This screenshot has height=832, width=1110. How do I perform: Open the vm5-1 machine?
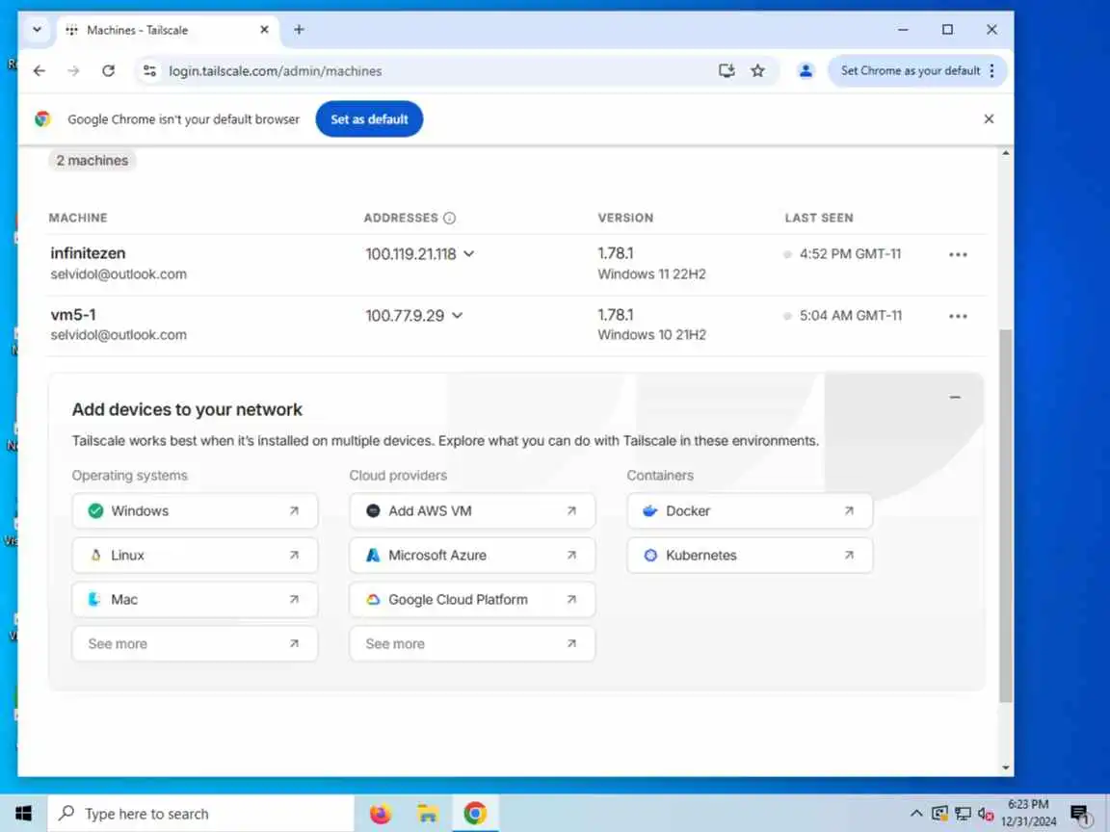(73, 315)
